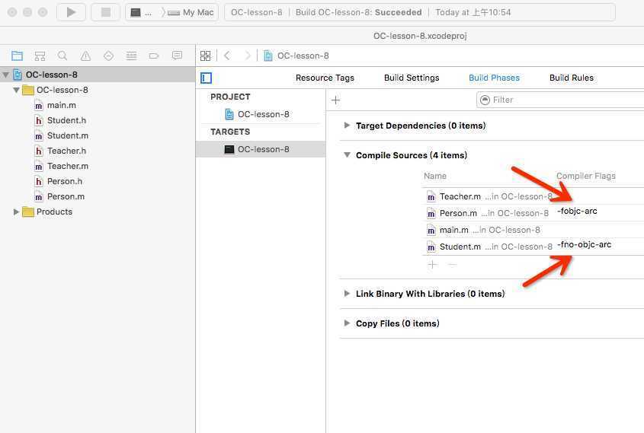Open the Debug navigator
Viewport: 644px width, 433px height.
click(131, 56)
